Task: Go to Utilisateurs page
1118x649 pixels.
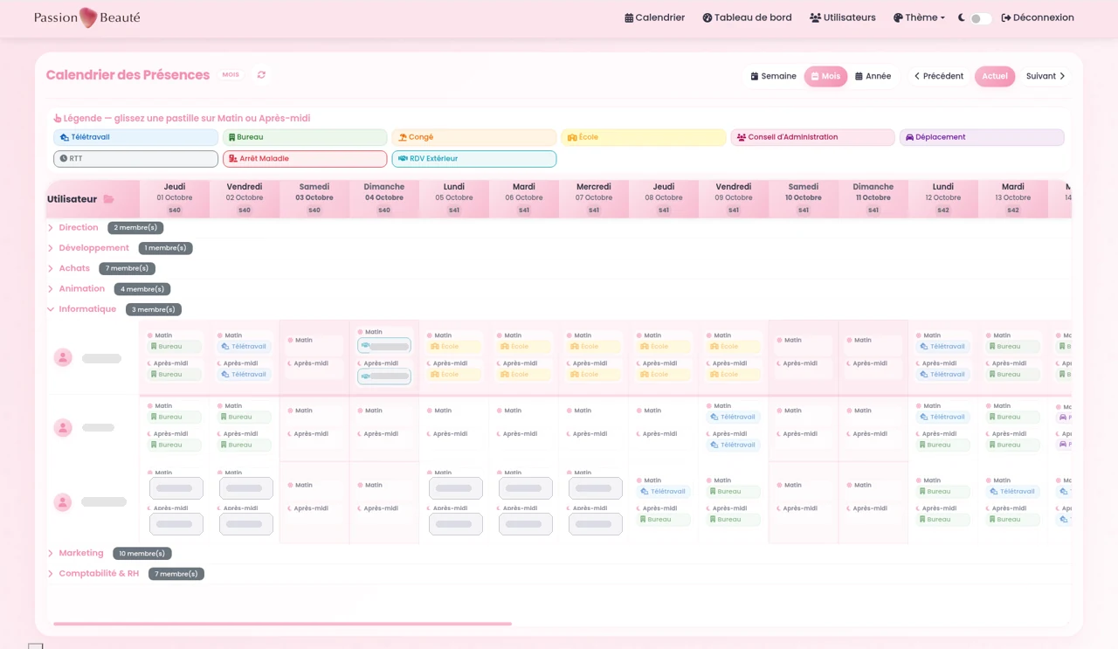Action: pyautogui.click(x=842, y=17)
